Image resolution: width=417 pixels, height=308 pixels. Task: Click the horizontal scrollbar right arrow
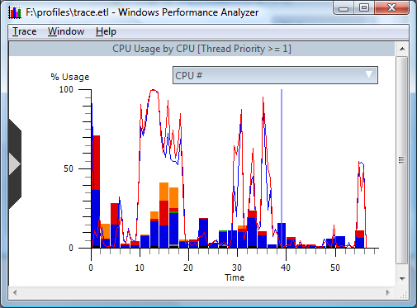click(388, 292)
